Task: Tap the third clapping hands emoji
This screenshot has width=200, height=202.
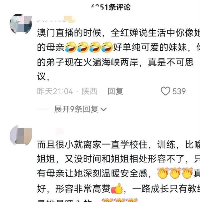Action: pyautogui.click(x=187, y=173)
